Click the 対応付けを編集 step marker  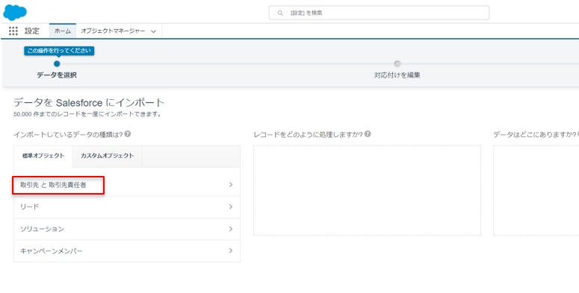pyautogui.click(x=397, y=64)
